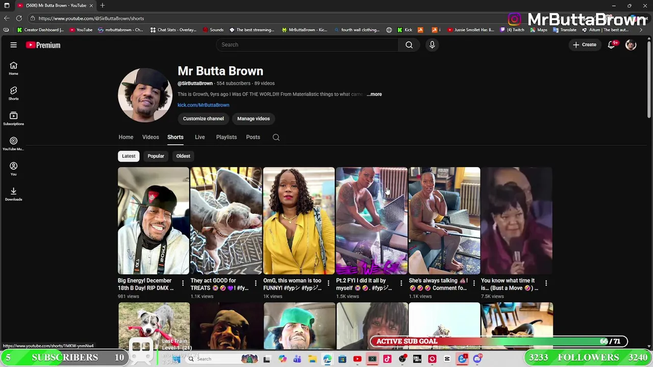Screen dimensions: 653x367
Task: Select the Latest sort chip
Action: tap(129, 156)
